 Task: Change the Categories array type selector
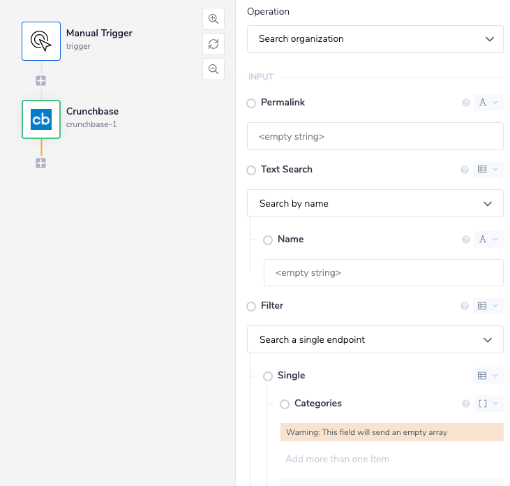click(488, 404)
